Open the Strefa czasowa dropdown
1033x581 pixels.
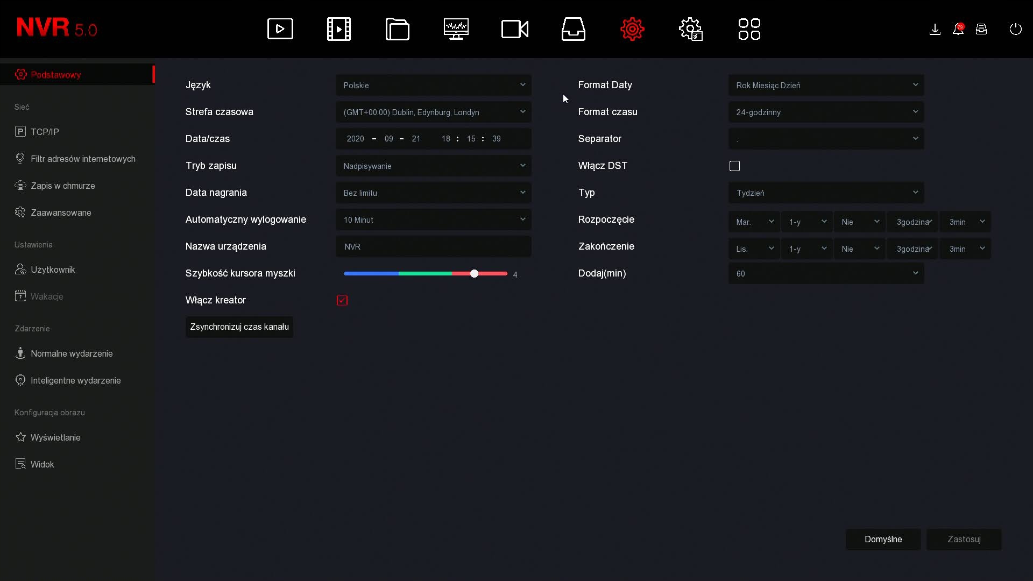[x=434, y=112]
